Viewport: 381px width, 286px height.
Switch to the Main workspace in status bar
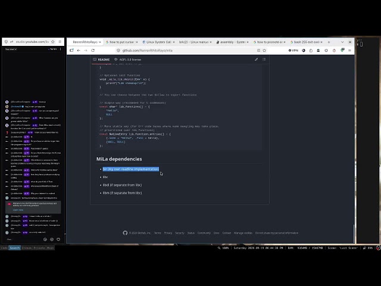50,248
